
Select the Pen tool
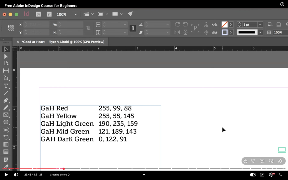[6, 100]
